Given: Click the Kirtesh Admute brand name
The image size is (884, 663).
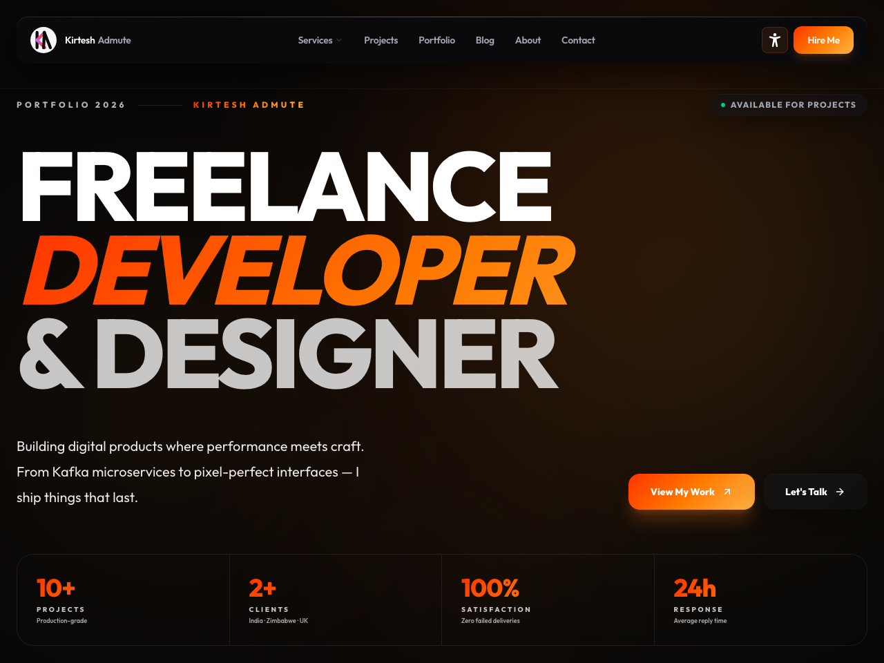Looking at the screenshot, I should (98, 40).
